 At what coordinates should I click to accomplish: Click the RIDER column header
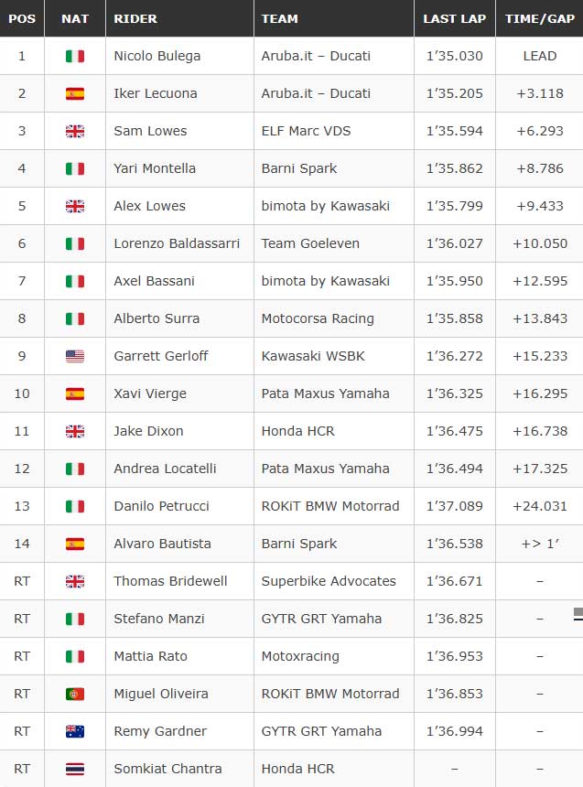tap(135, 18)
